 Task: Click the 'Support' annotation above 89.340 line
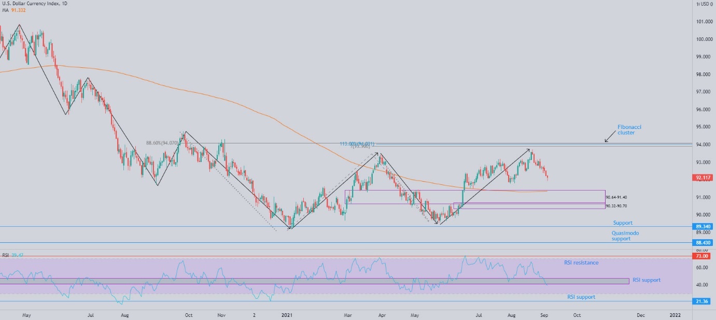coord(623,223)
